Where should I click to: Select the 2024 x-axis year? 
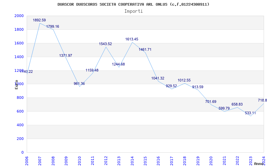click(x=264, y=161)
